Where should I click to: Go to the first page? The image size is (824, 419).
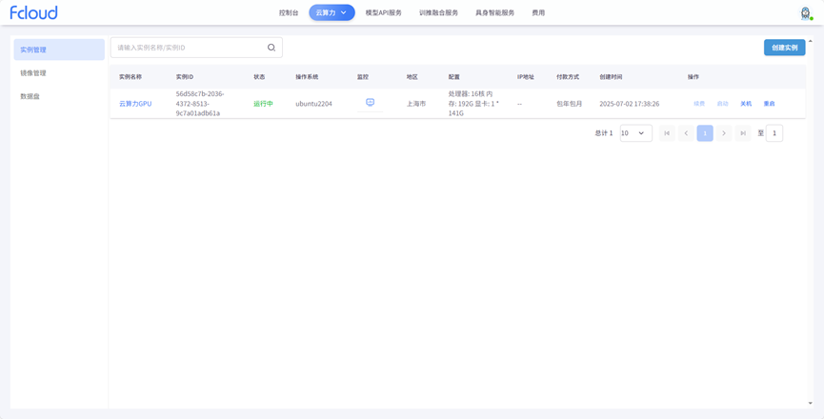[x=667, y=133]
